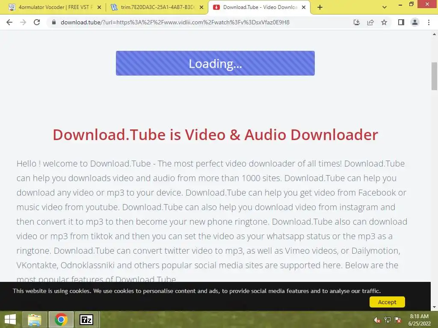
Task: Reload the Download.Tube page
Action: tap(37, 22)
